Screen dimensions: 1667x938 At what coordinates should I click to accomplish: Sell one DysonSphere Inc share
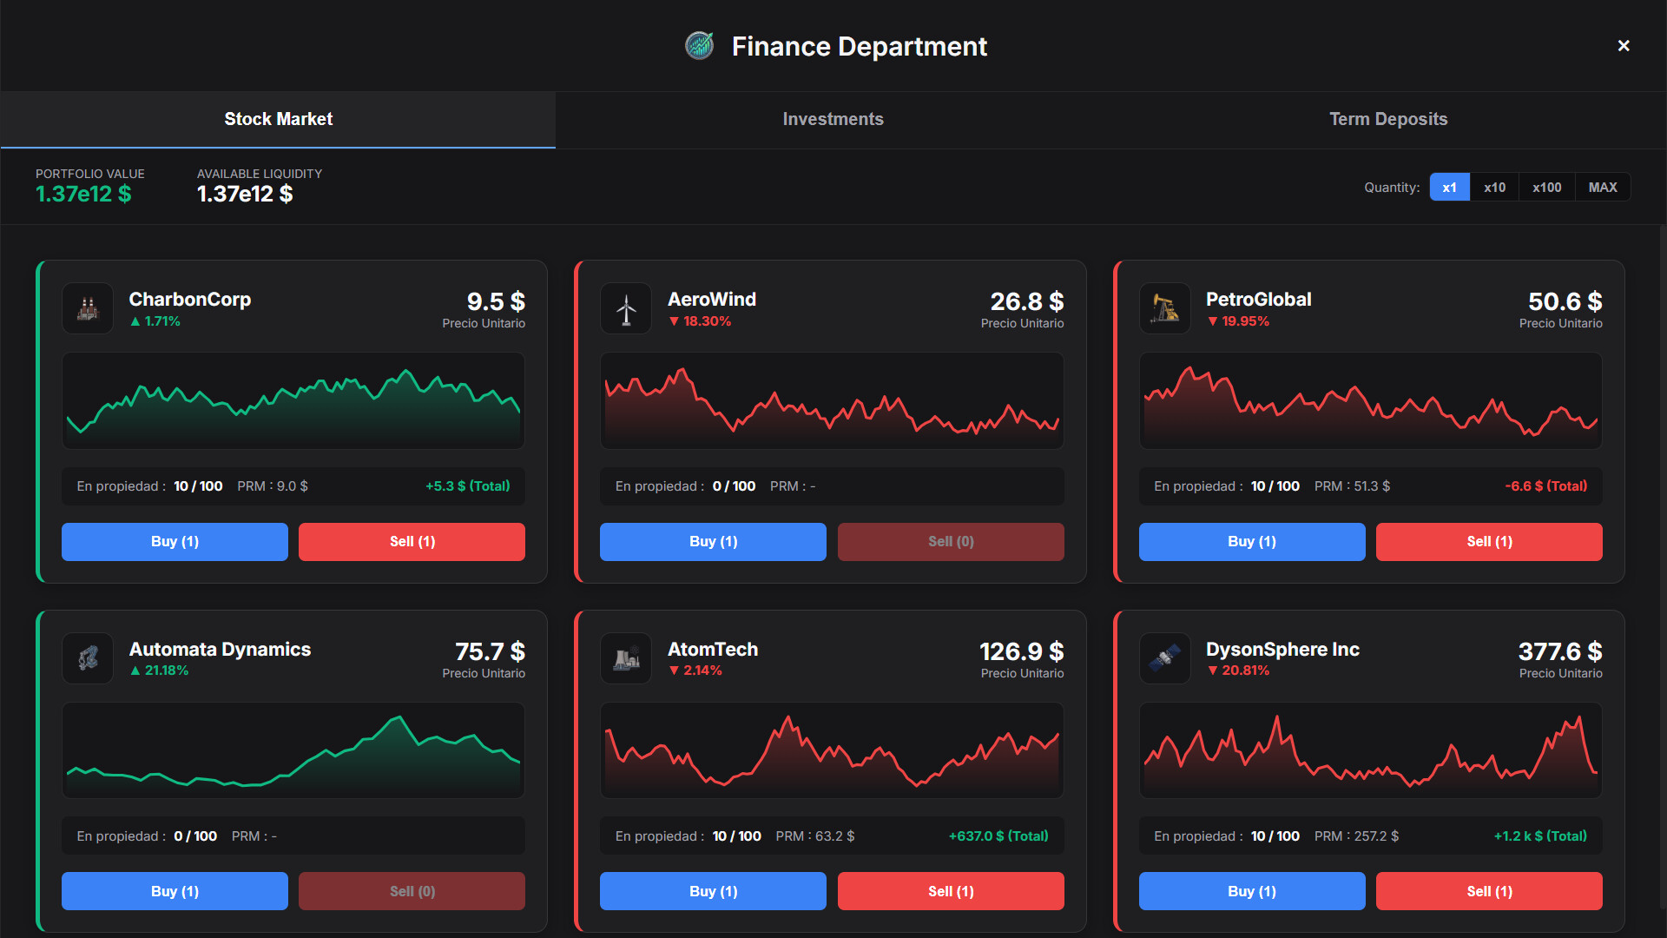click(1489, 891)
